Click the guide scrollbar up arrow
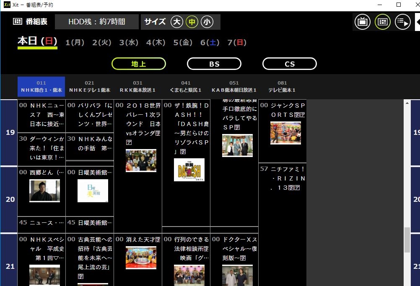This screenshot has width=420, height=286. click(x=407, y=103)
